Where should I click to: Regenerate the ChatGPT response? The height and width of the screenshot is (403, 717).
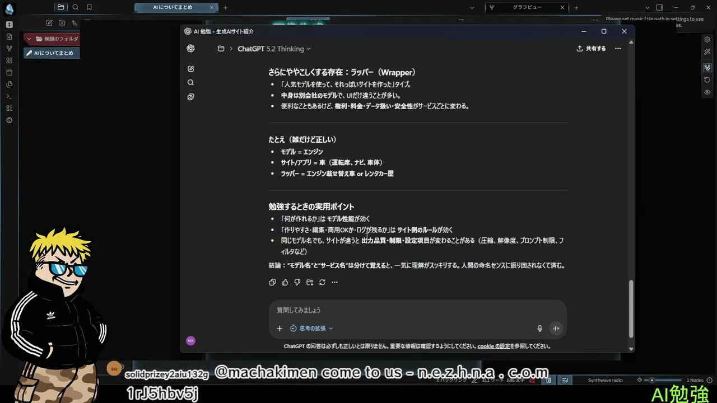(x=322, y=282)
